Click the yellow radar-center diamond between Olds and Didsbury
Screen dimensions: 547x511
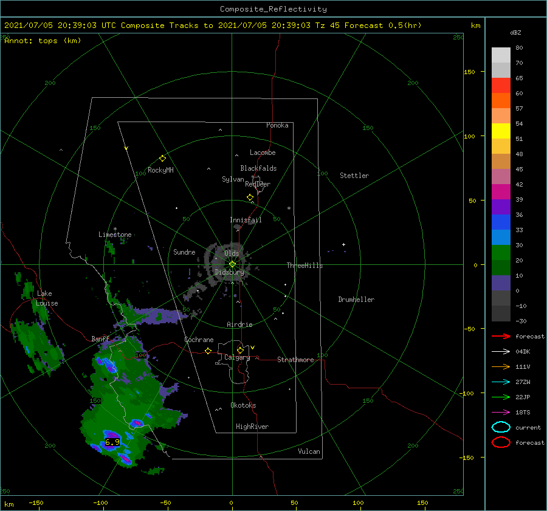point(232,264)
